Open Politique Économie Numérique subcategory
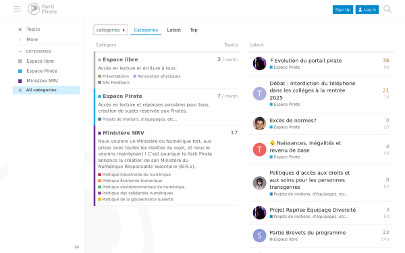The image size is (405, 253). point(130,181)
